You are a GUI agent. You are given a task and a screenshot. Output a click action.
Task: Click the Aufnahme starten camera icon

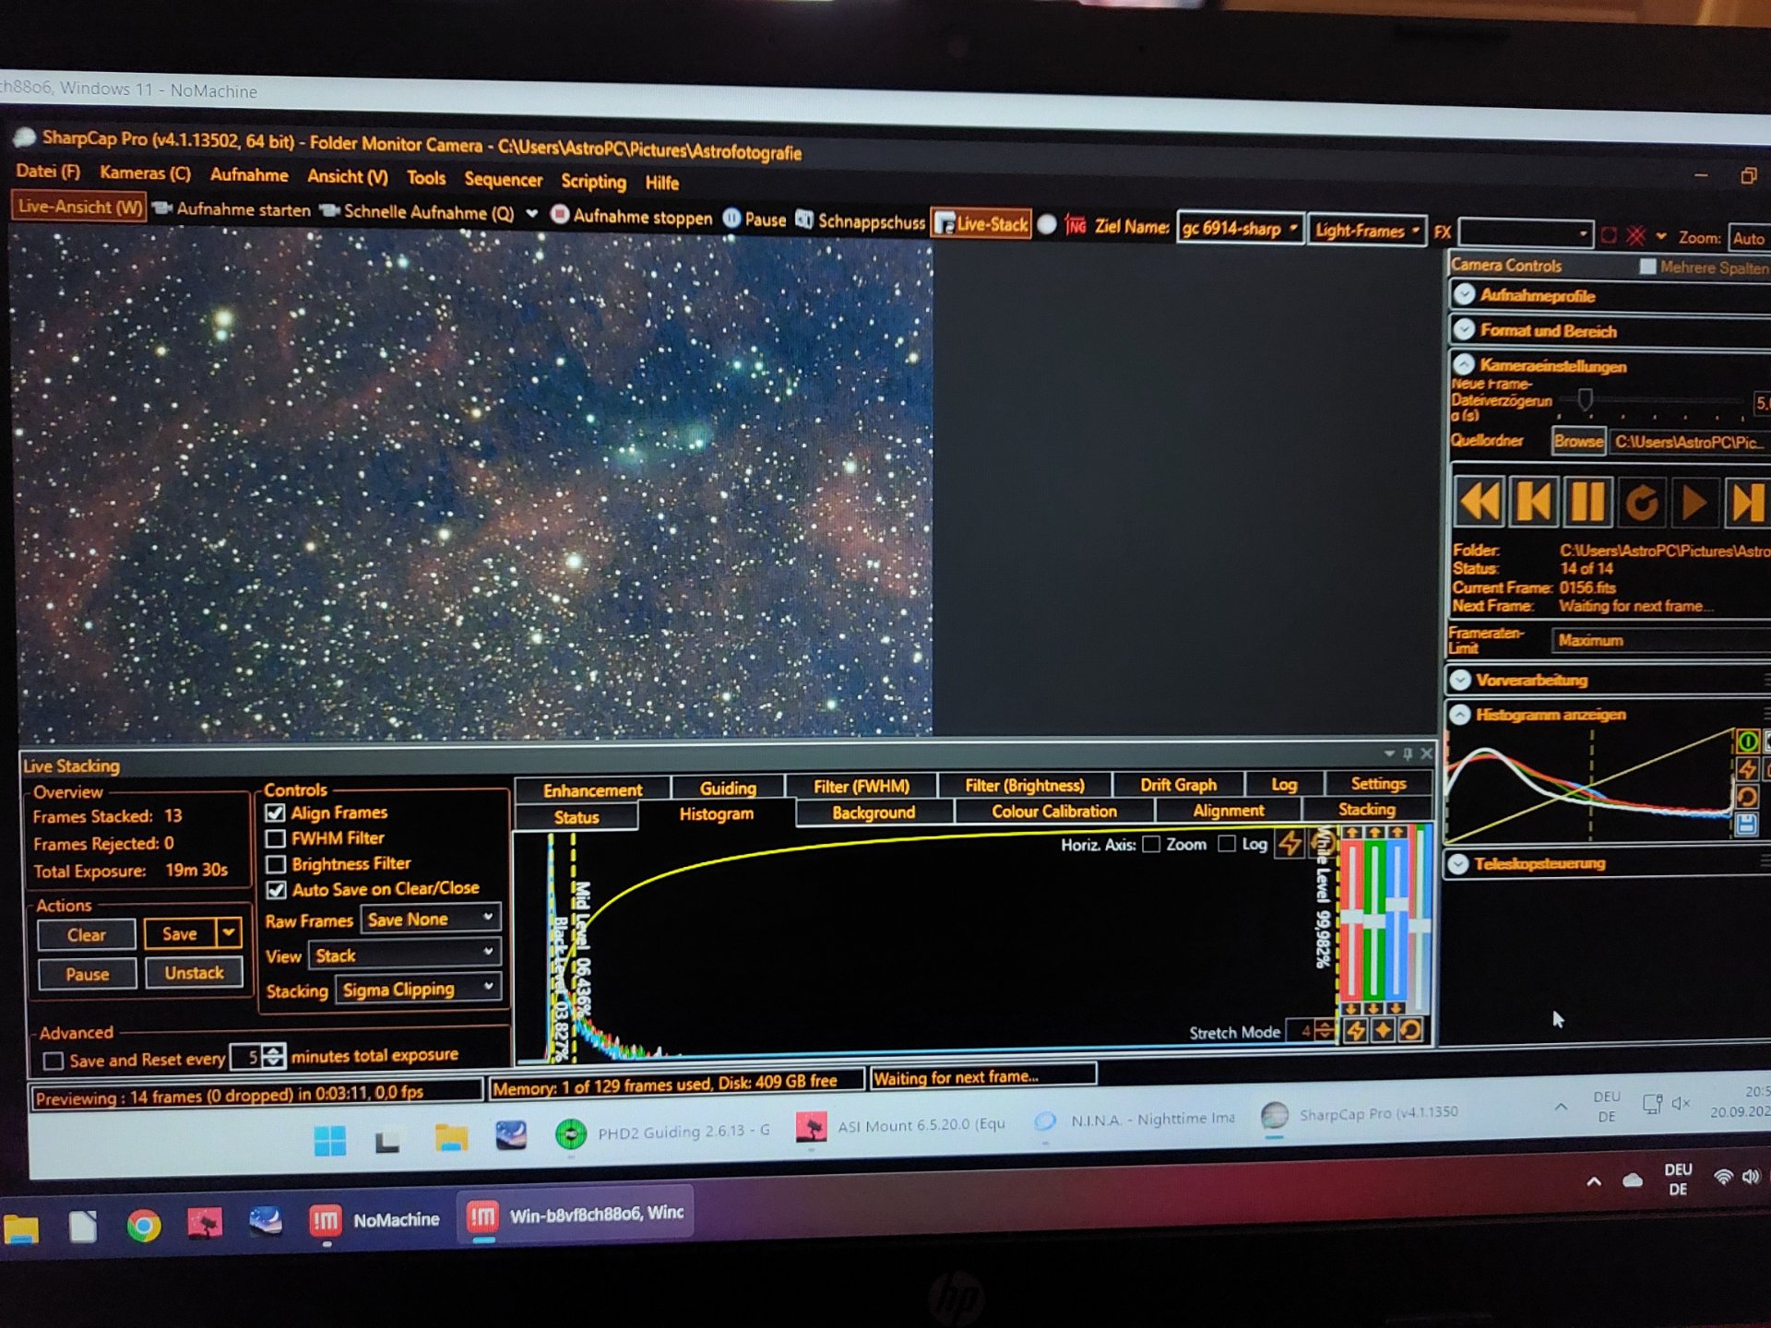pos(162,208)
